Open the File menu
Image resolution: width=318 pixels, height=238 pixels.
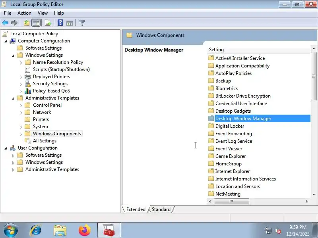coord(8,13)
